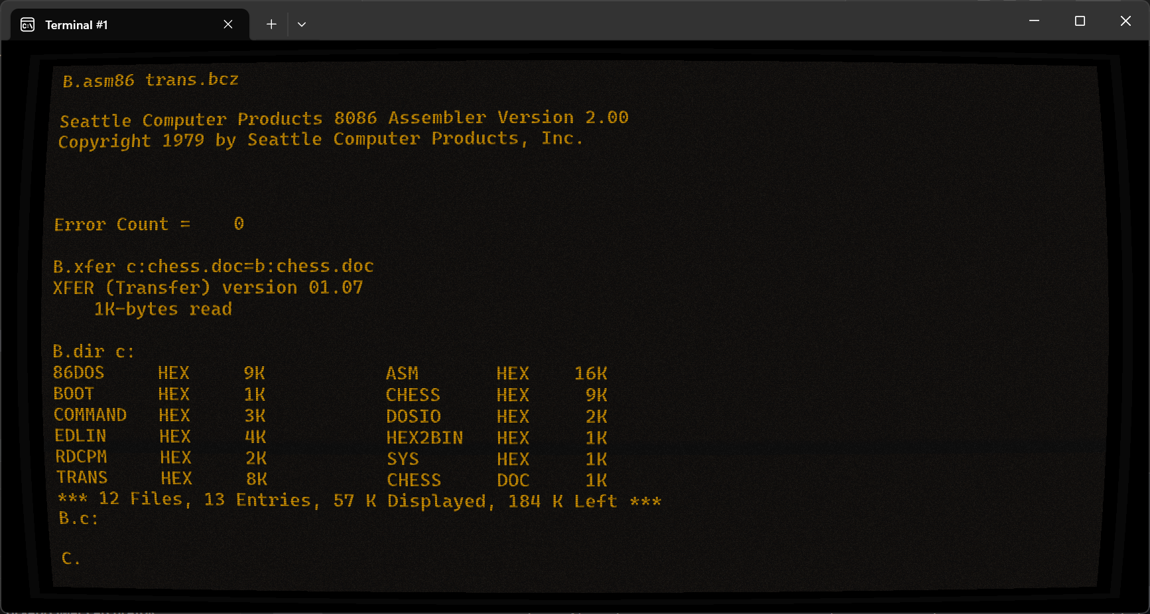Select the Terminal #1 tab
The height and width of the screenshot is (614, 1150).
click(x=131, y=25)
